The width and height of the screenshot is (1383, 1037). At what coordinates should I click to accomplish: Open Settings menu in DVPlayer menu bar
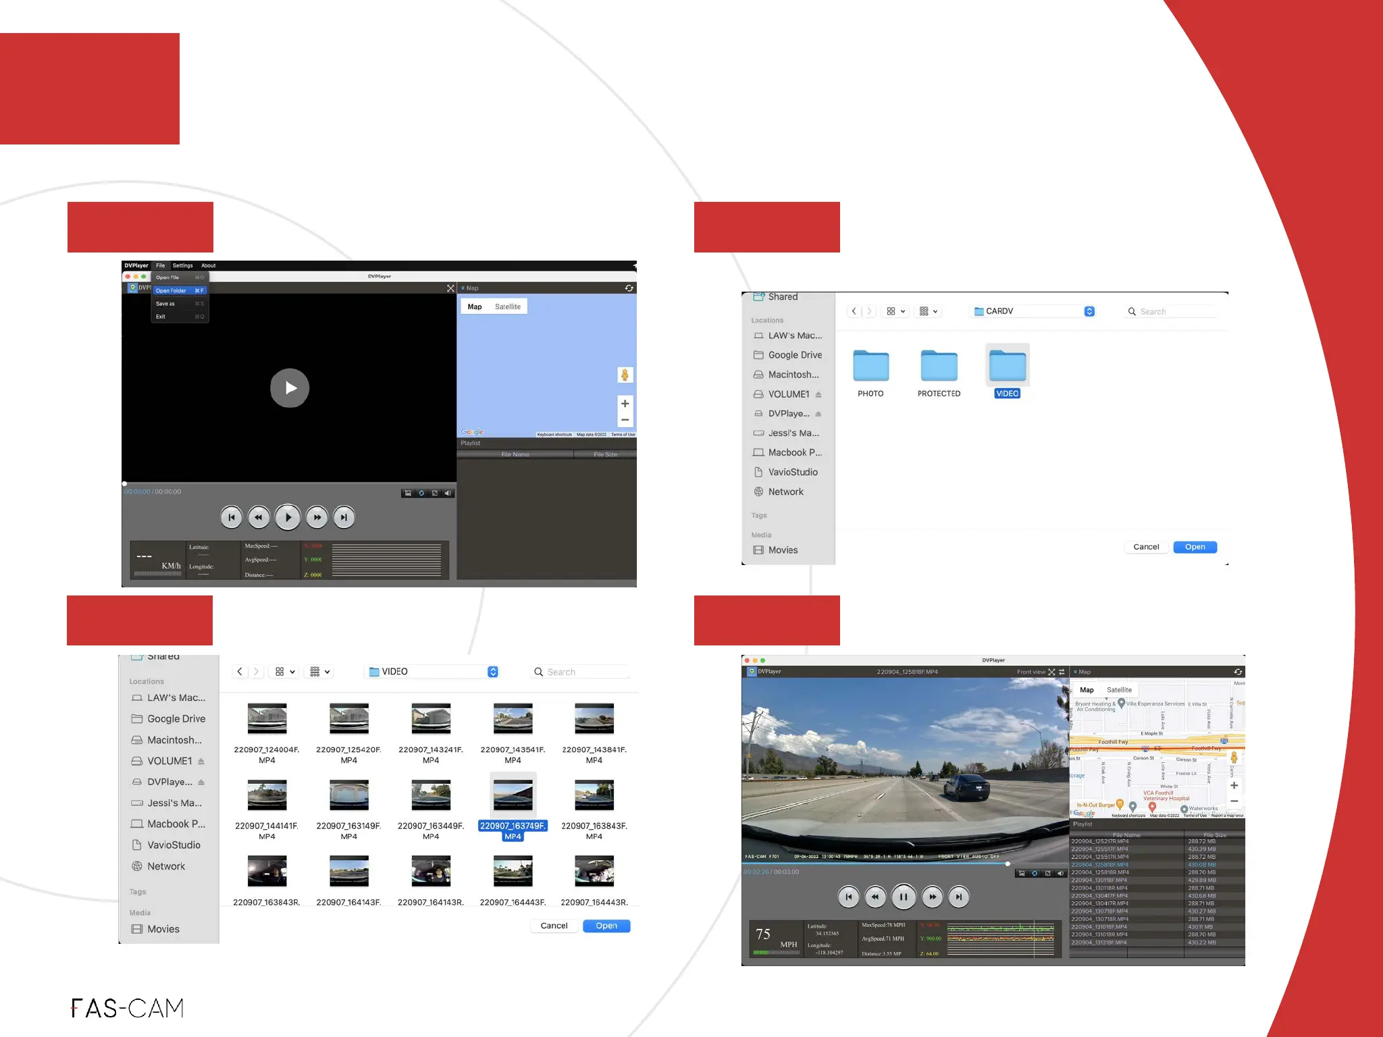[182, 265]
